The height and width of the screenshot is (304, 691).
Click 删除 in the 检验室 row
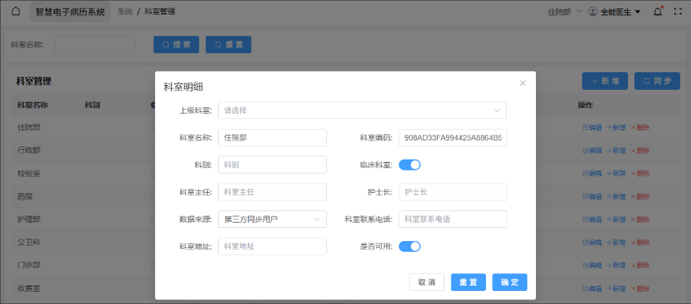pyautogui.click(x=640, y=173)
